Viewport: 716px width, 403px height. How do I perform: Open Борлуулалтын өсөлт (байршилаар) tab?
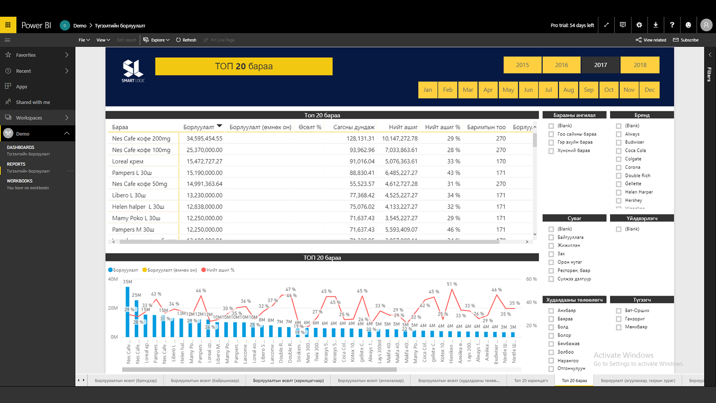(205, 381)
